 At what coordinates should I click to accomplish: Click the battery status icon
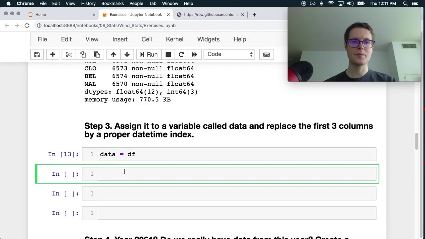point(361,3)
